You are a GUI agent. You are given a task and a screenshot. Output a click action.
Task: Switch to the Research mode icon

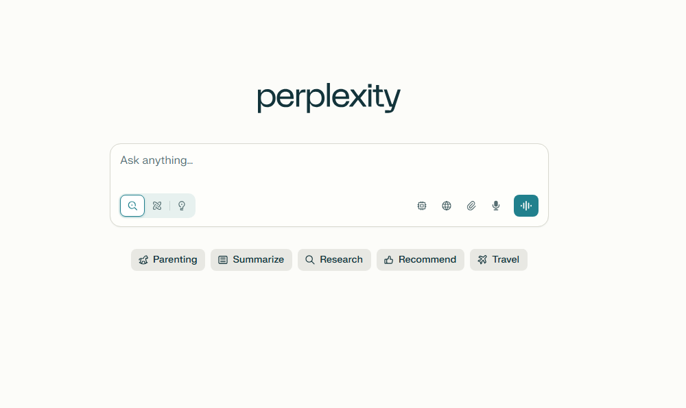(157, 206)
